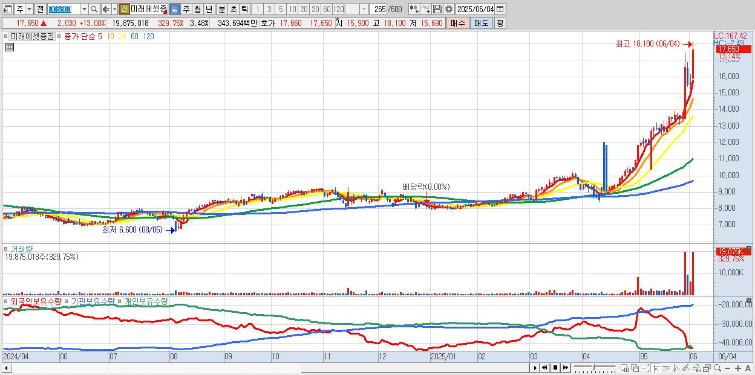Click the 'A' text tool icon at bottom
Viewport: 755px width, 375px height.
[748, 368]
